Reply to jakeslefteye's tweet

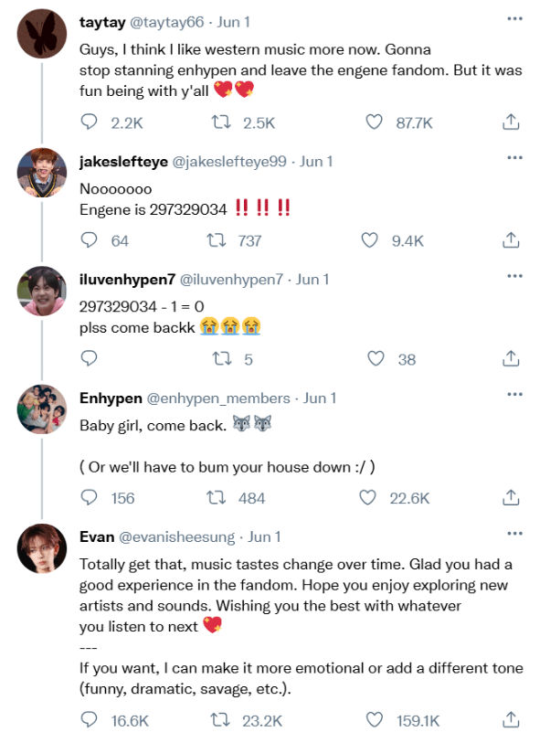[90, 240]
